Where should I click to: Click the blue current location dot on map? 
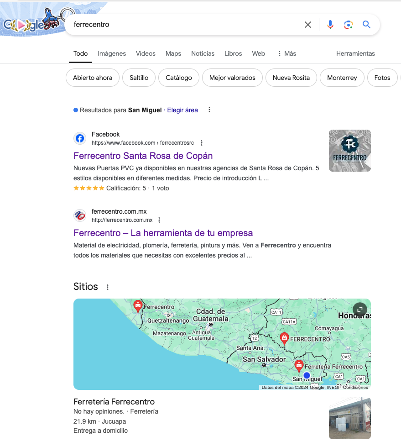(307, 375)
